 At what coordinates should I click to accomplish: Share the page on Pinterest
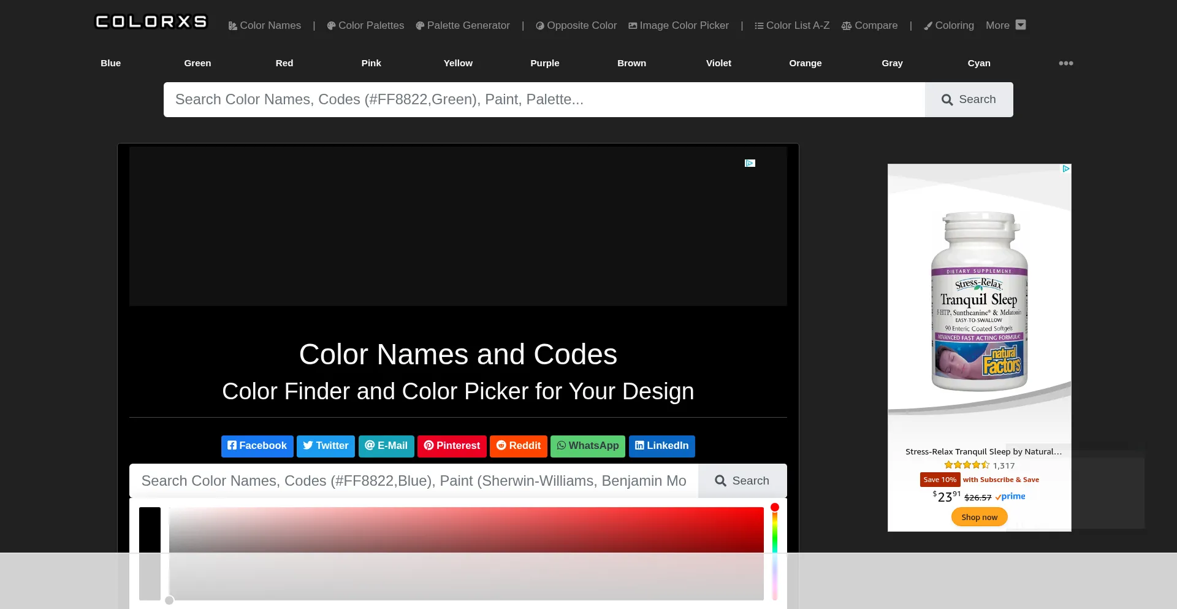click(452, 446)
